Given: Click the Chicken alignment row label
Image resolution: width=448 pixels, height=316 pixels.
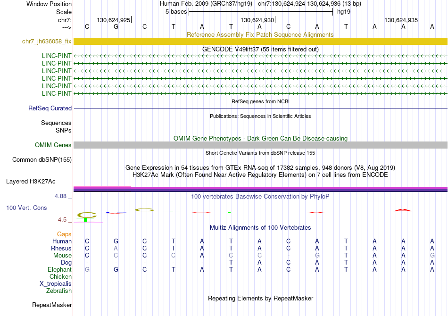Looking at the screenshot, I should pos(60,276).
